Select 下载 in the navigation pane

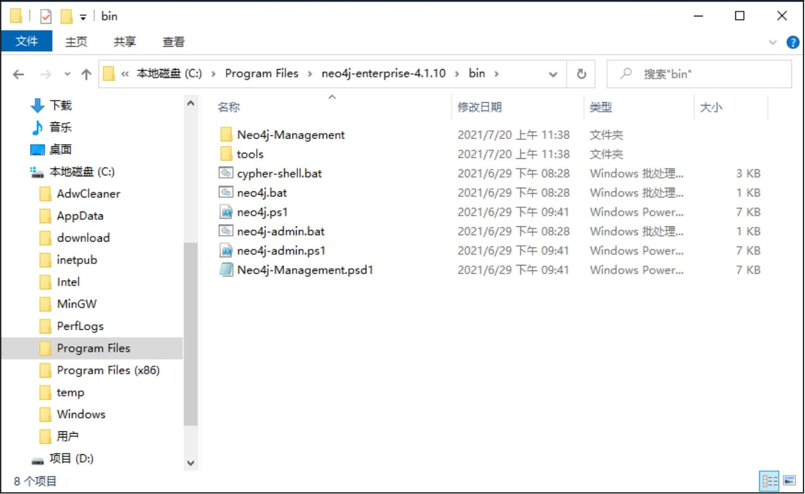60,106
